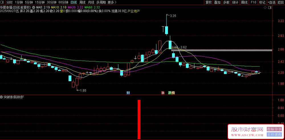The width and height of the screenshot is (285, 140).
Task: Click the 流通38.9亿 value
Action: tap(119, 11)
